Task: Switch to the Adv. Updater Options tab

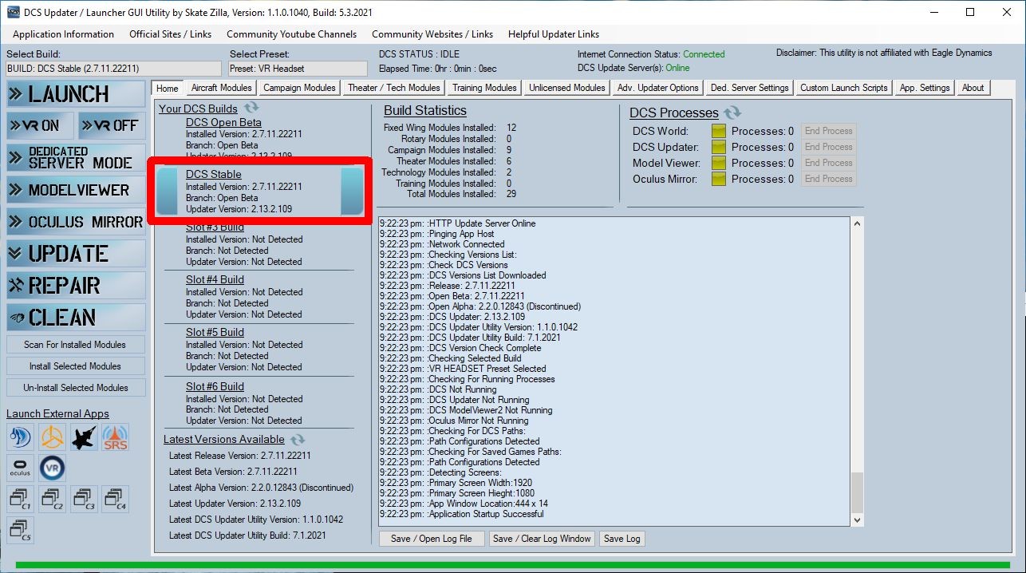Action: tap(658, 88)
